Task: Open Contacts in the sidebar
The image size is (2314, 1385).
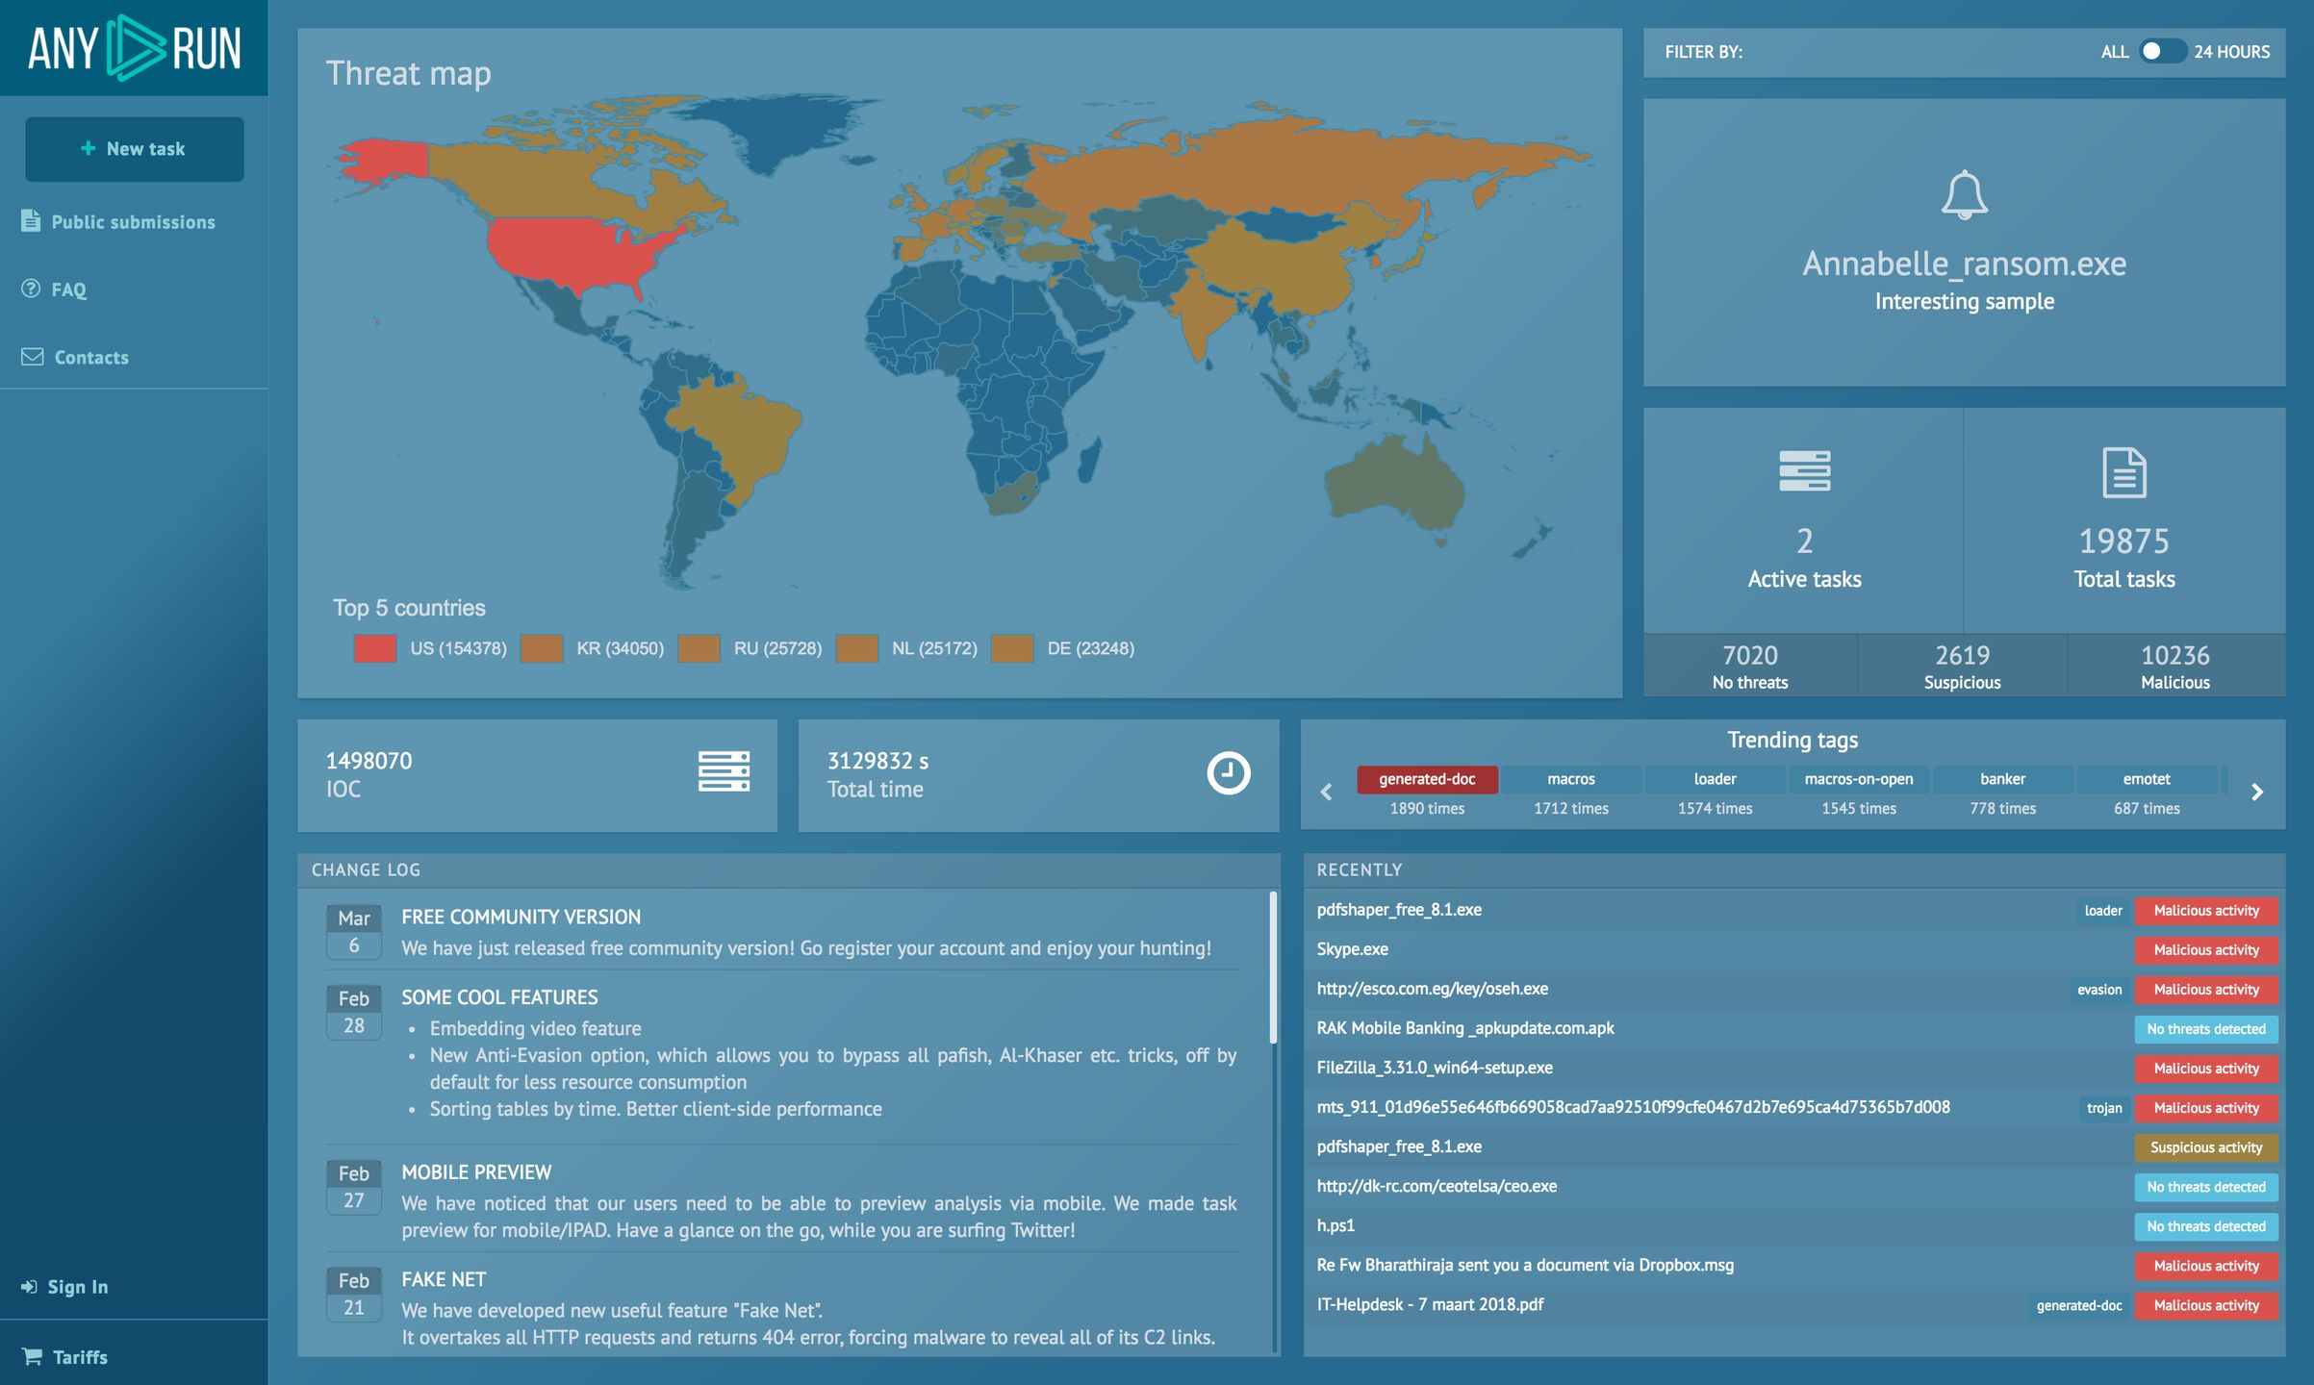Action: [x=90, y=357]
